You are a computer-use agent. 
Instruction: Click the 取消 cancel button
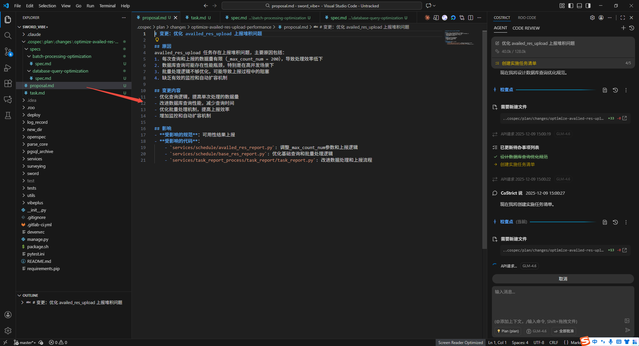(x=563, y=279)
